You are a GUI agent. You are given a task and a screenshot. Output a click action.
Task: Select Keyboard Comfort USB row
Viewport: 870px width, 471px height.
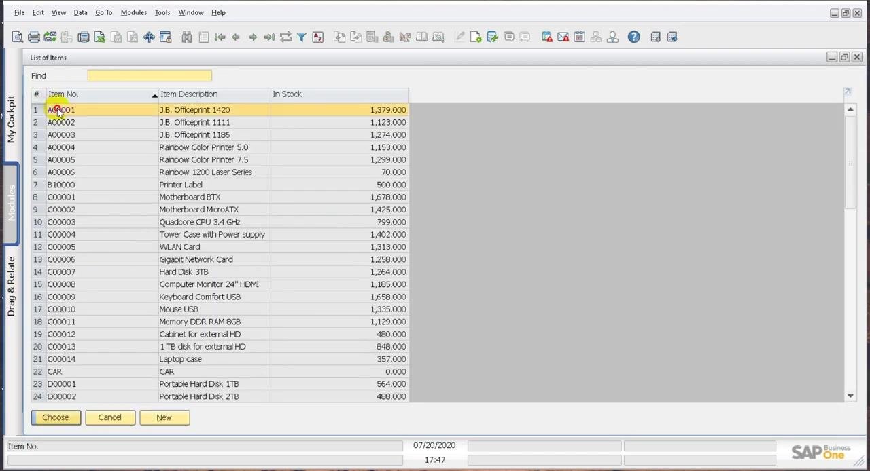pyautogui.click(x=220, y=297)
